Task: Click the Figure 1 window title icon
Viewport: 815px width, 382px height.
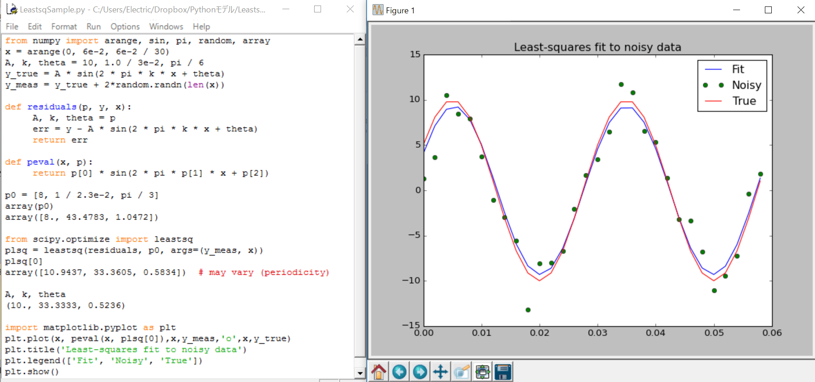Action: pos(378,10)
